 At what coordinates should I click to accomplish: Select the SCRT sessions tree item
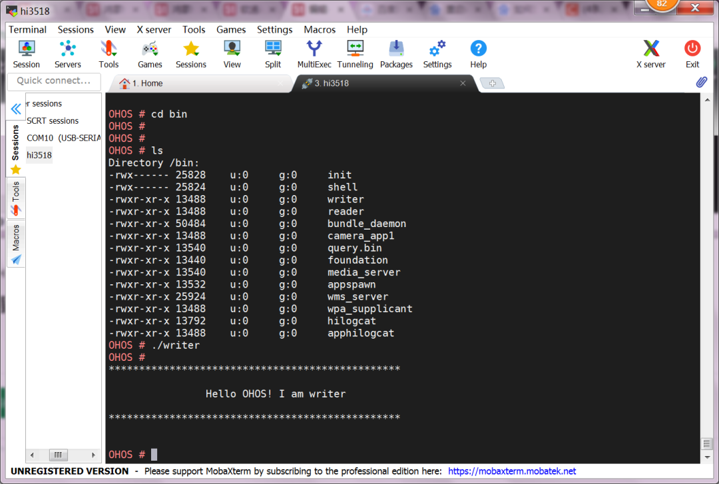[53, 121]
